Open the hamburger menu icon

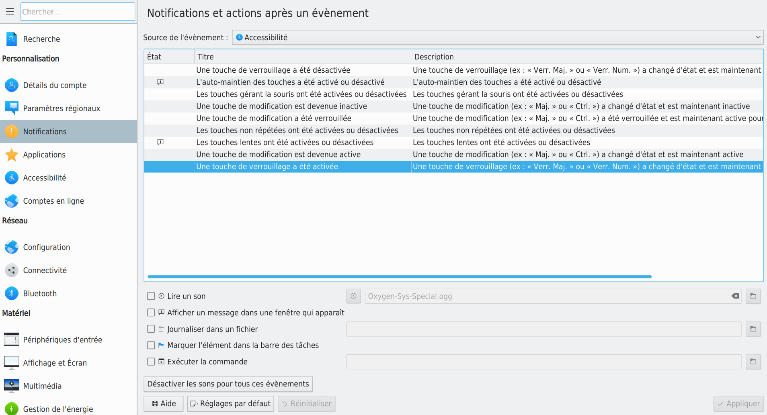pos(10,12)
